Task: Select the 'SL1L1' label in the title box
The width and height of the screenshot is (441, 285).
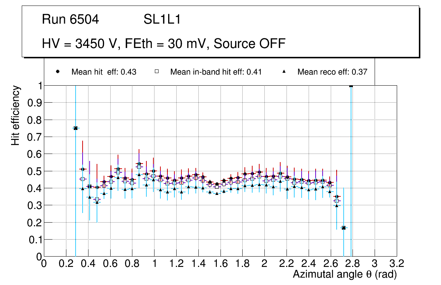Action: coord(162,20)
